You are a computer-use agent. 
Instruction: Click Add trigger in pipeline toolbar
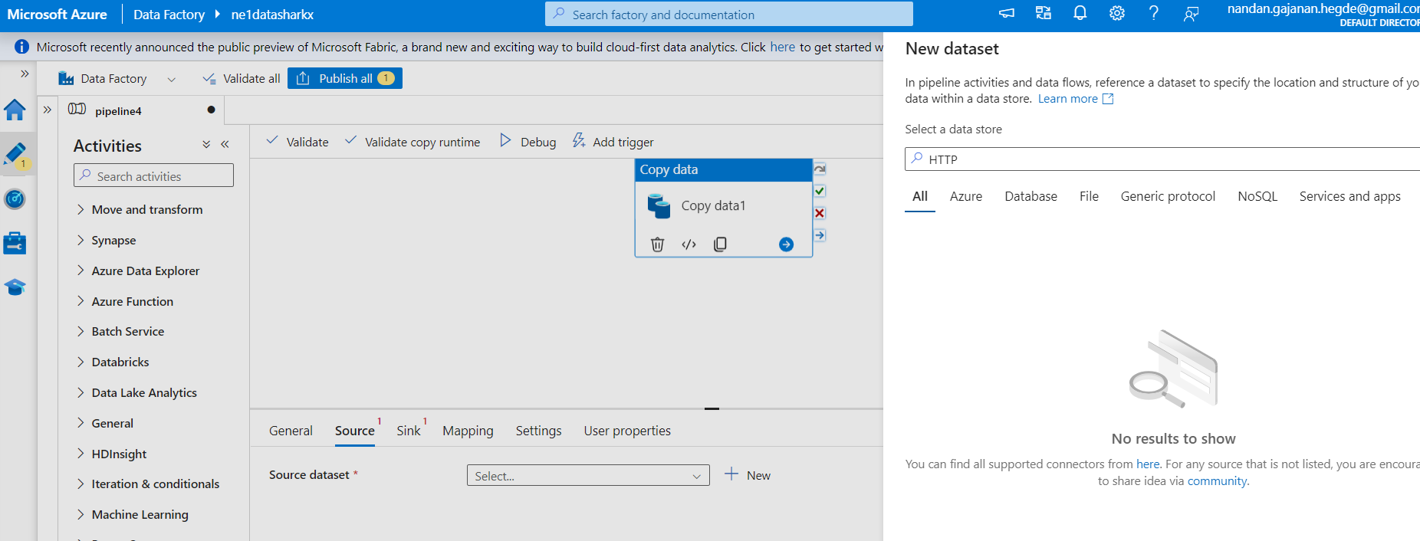[x=613, y=142]
